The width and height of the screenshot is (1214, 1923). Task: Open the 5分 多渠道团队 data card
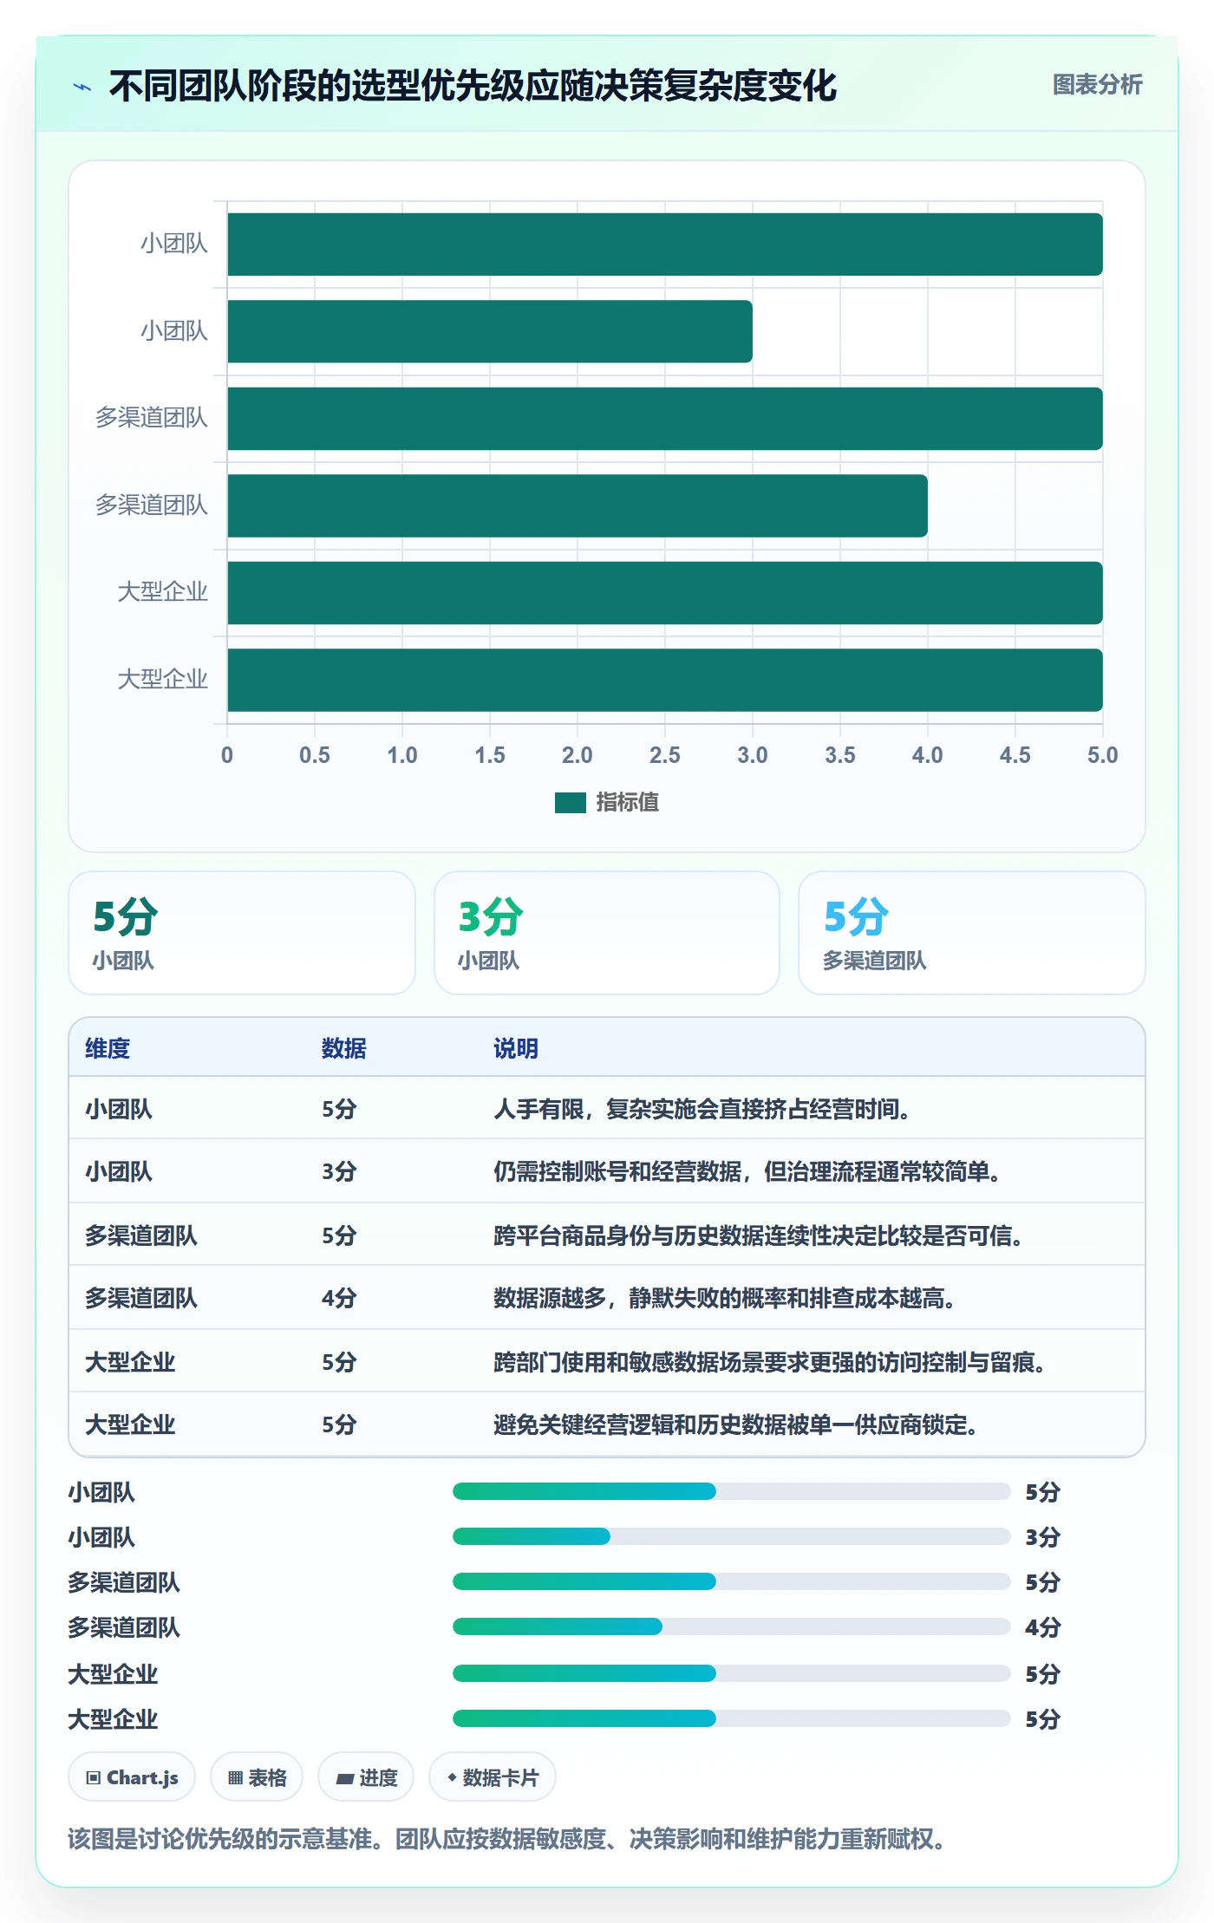click(x=972, y=933)
